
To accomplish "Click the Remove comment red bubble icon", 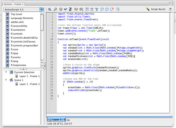I will [x=112, y=9].
